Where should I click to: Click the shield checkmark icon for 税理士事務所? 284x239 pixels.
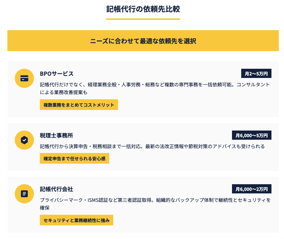(x=24, y=140)
